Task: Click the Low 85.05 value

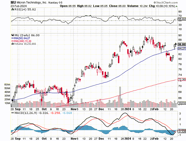Action: coord(100,6)
